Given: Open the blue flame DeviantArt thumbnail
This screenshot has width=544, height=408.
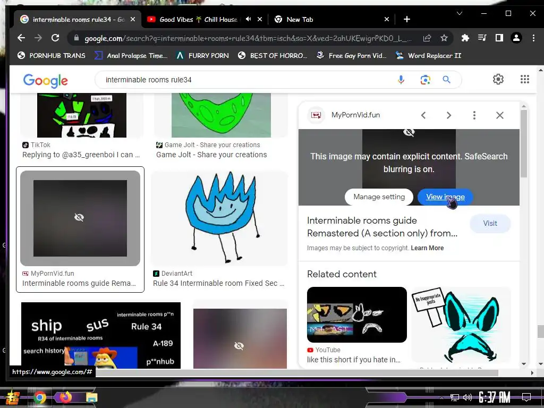Looking at the screenshot, I should [x=219, y=218].
